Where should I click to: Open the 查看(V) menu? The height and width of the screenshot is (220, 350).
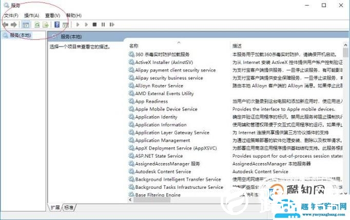point(53,15)
